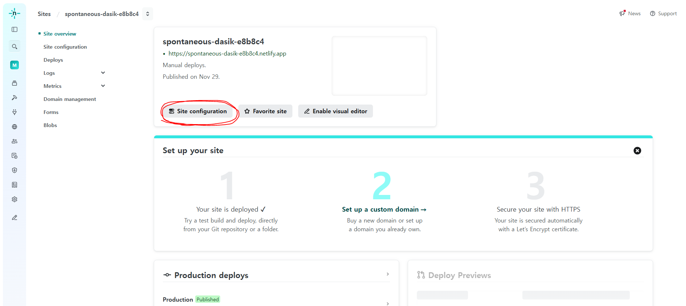Open the security shield icon

[x=15, y=170]
